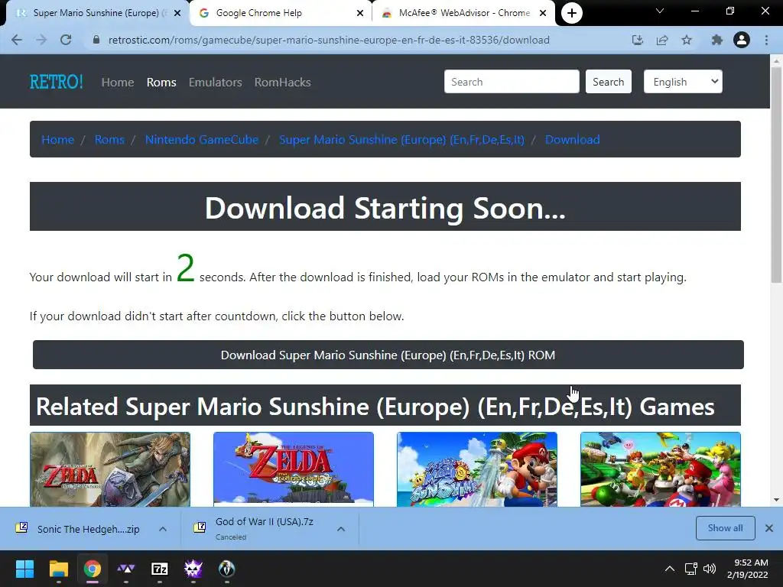
Task: Open Roms in the site navigation
Action: coord(161,83)
